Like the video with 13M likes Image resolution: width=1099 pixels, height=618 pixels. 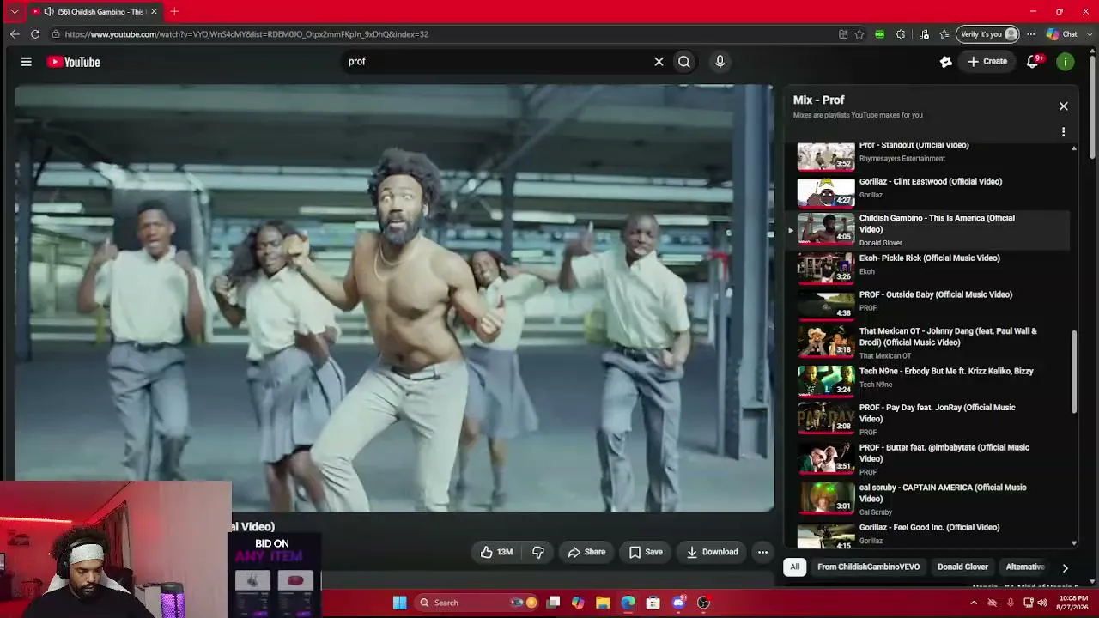497,552
